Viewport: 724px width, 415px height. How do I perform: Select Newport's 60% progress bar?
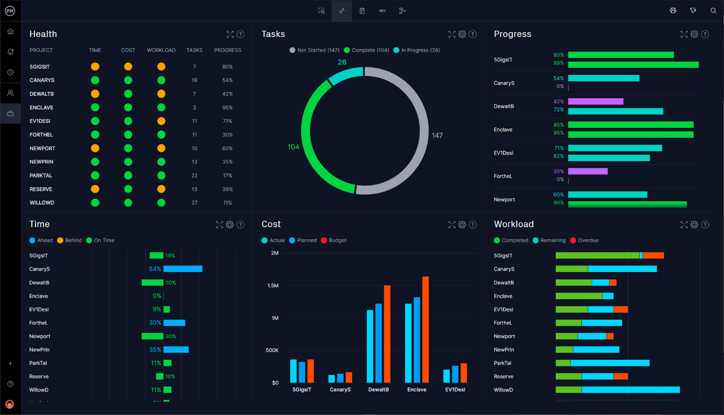[x=607, y=194]
